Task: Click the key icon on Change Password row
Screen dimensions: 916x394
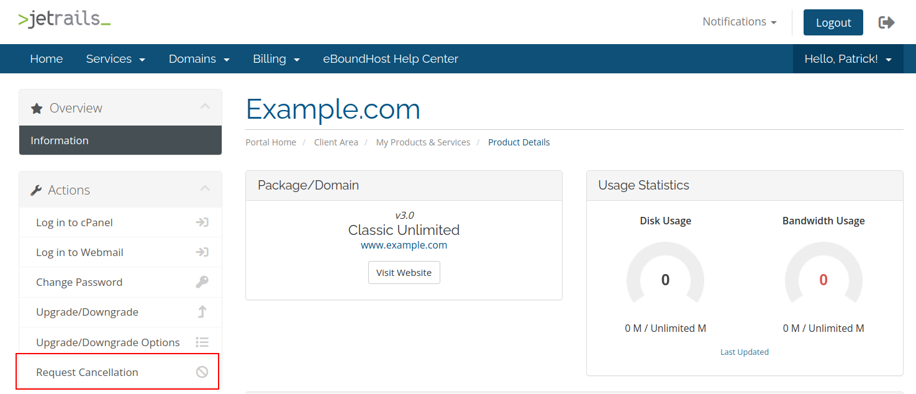Action: [202, 282]
